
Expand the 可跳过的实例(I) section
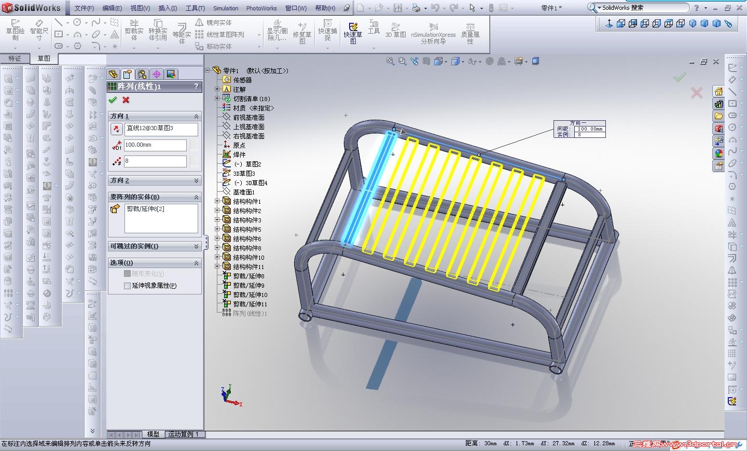[x=196, y=246]
